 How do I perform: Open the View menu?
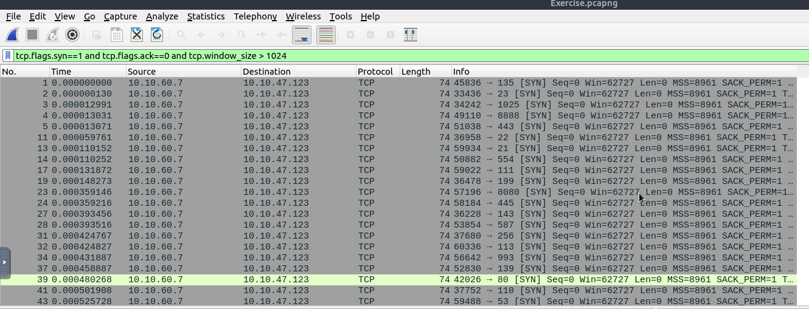coord(64,16)
